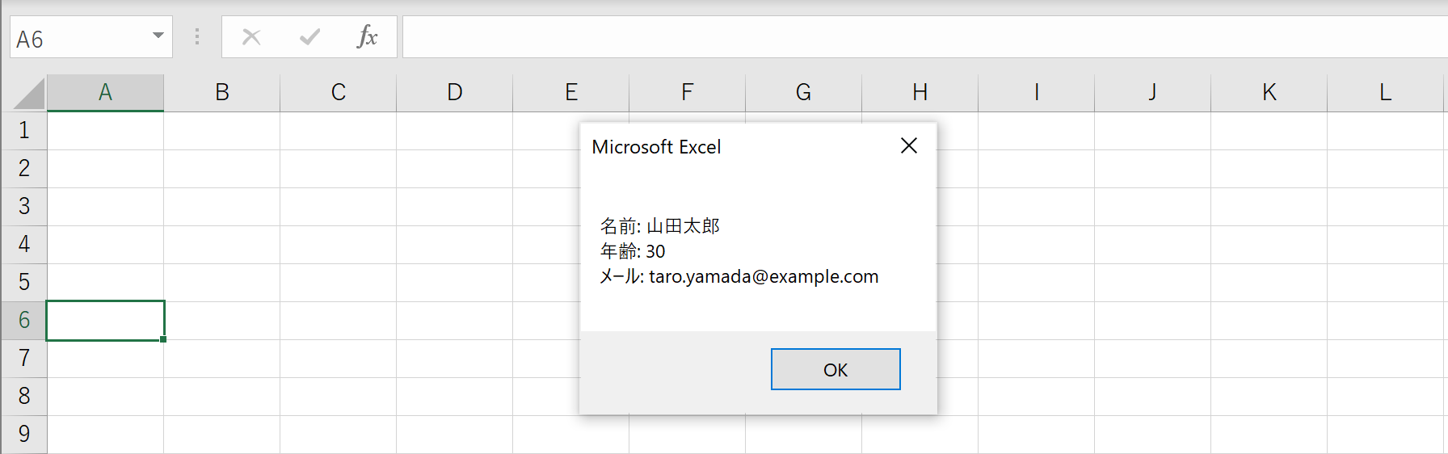Close the Microsoft Excel message box
The height and width of the screenshot is (454, 1448).
[909, 145]
